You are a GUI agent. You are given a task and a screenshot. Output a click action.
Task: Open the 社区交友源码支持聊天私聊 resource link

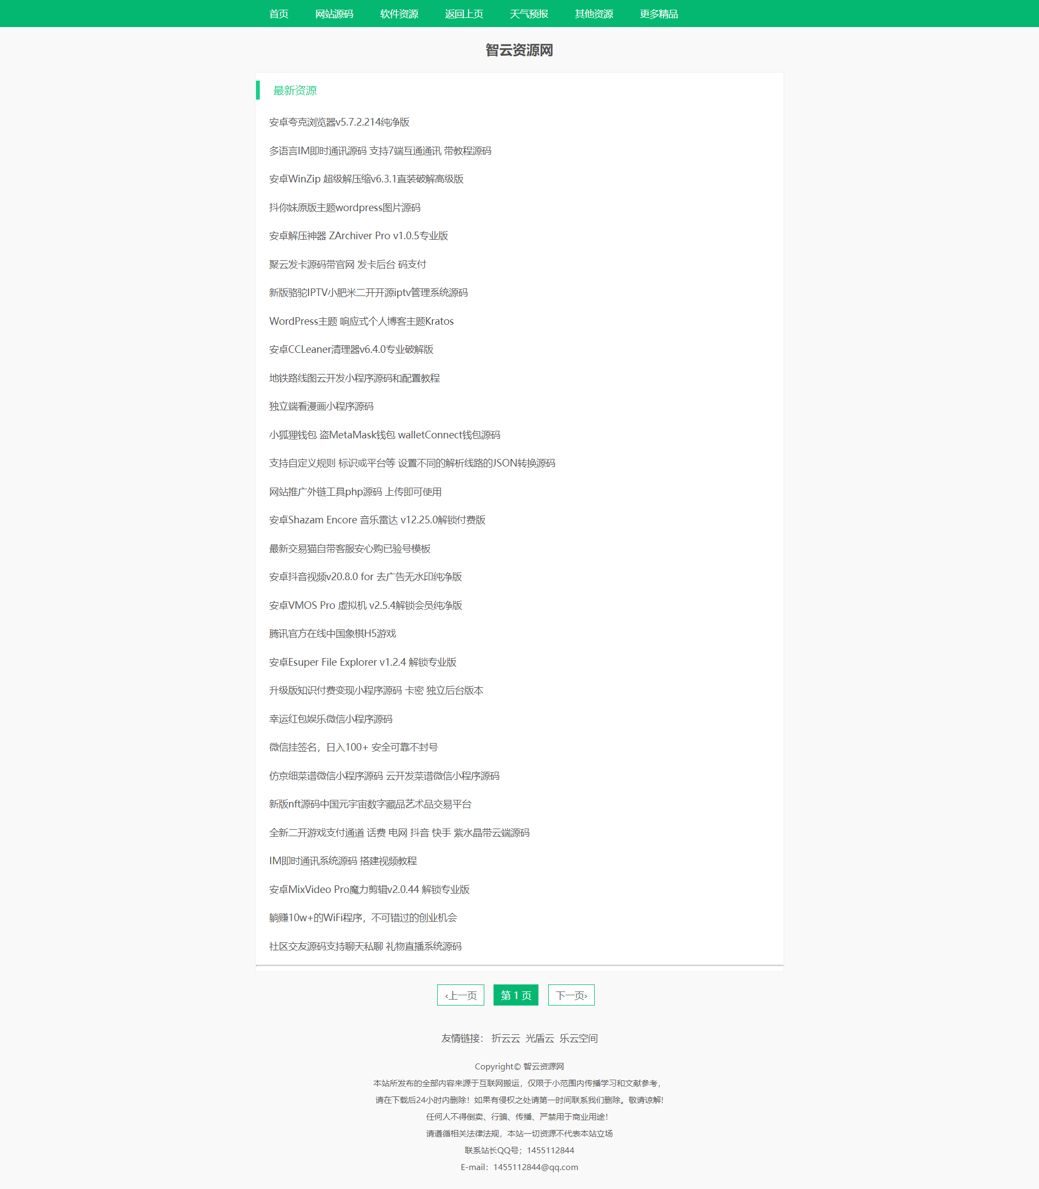(365, 946)
